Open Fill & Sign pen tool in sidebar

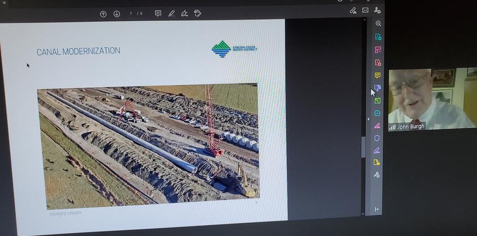coord(377,151)
